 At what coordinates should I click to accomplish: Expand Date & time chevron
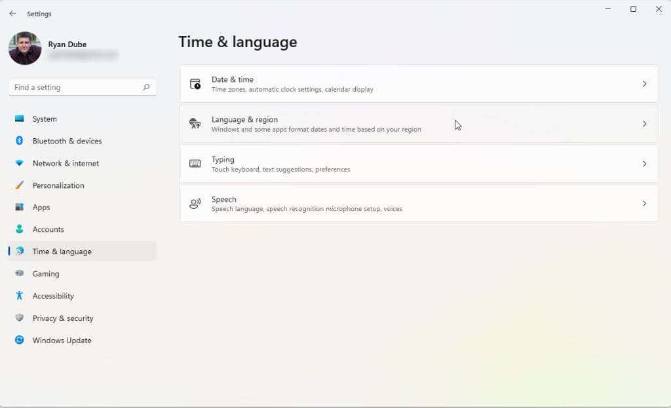pos(645,84)
